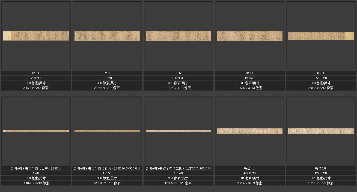The width and height of the screenshot is (357, 192).
Task: Select the 05.tif scroll thumbnail
Action: (x=321, y=36)
